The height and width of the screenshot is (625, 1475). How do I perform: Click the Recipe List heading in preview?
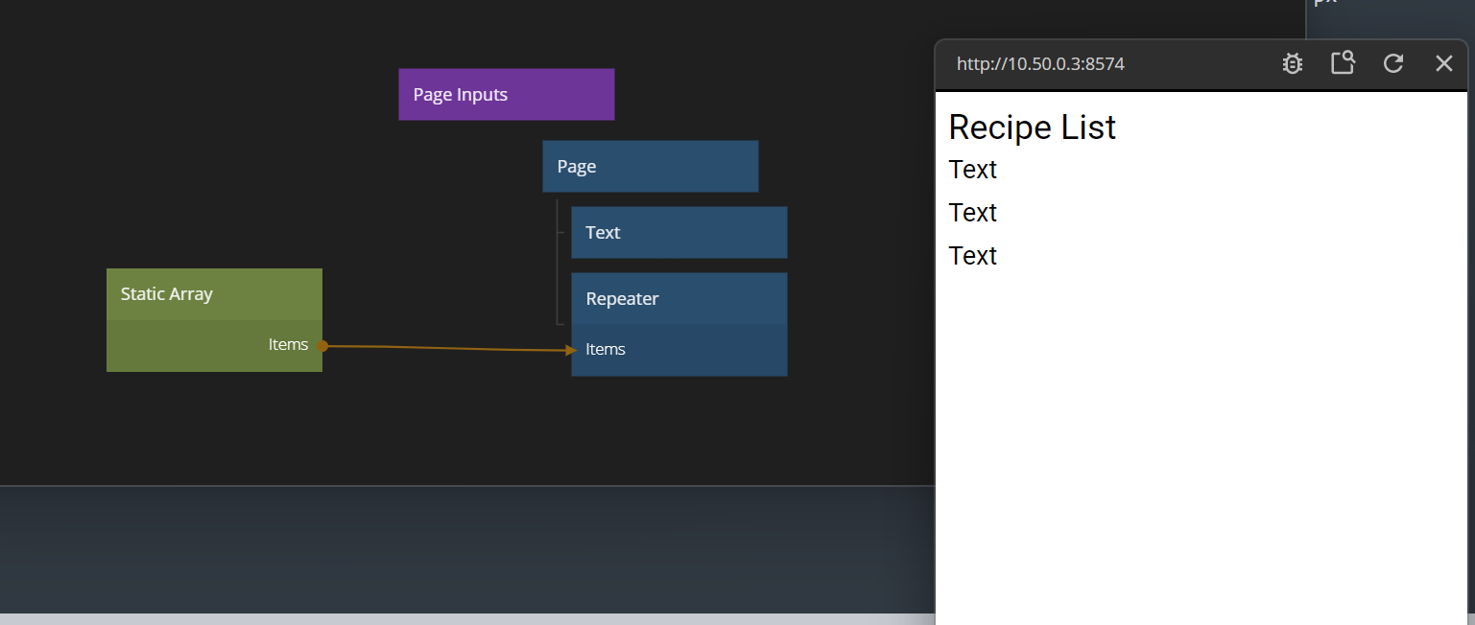1032,127
